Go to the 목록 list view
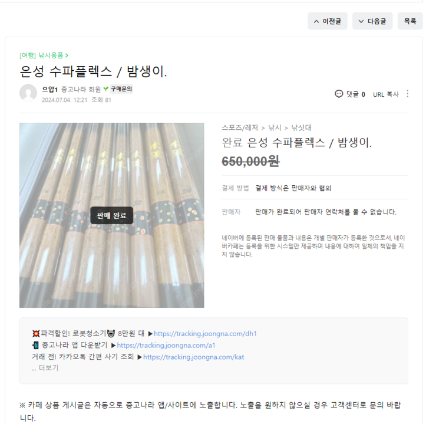436x424 pixels. (410, 21)
